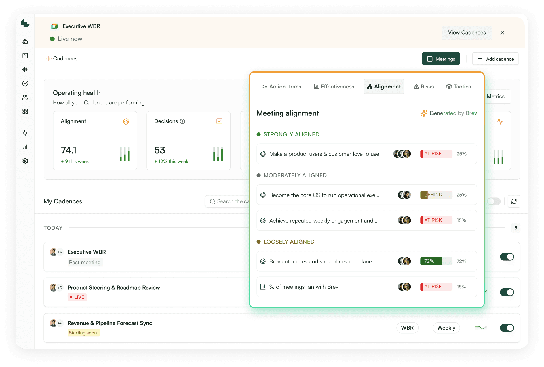Click the Decisions info icon
This screenshot has width=544, height=367.
[182, 121]
